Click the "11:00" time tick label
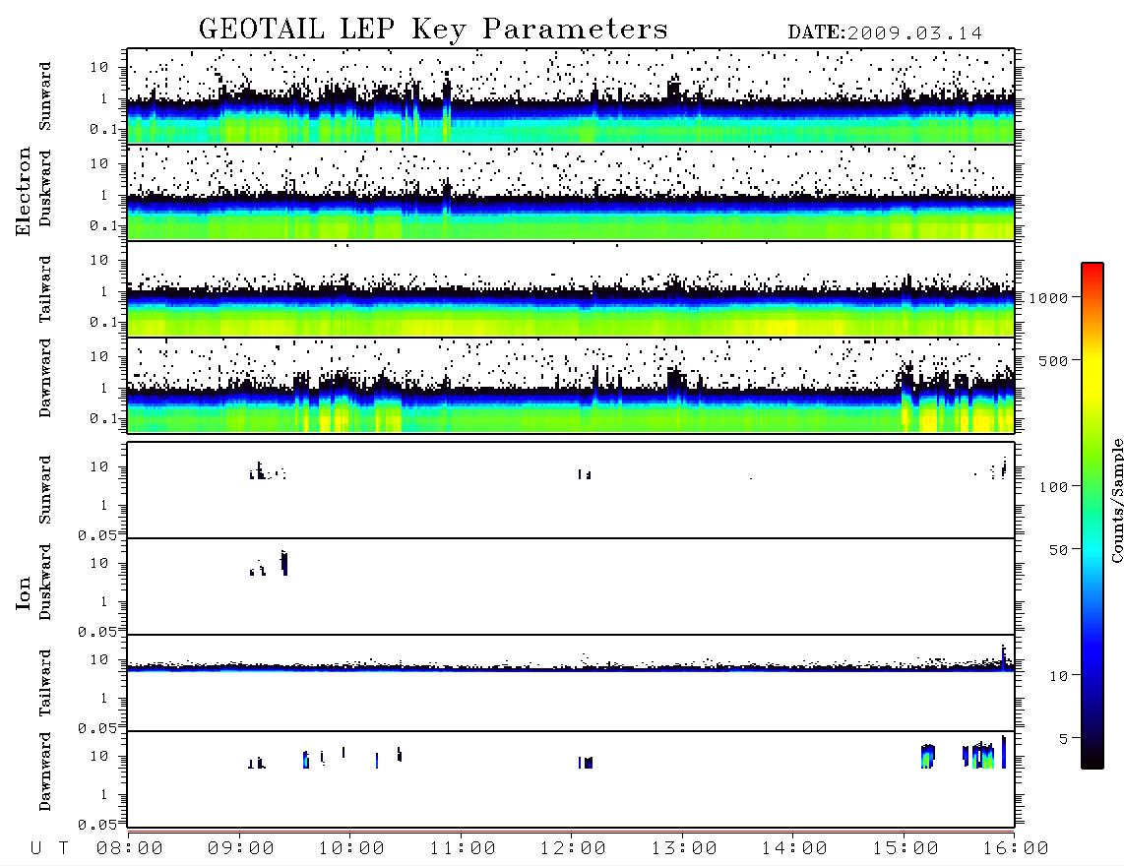This screenshot has height=866, width=1124. pos(463,848)
